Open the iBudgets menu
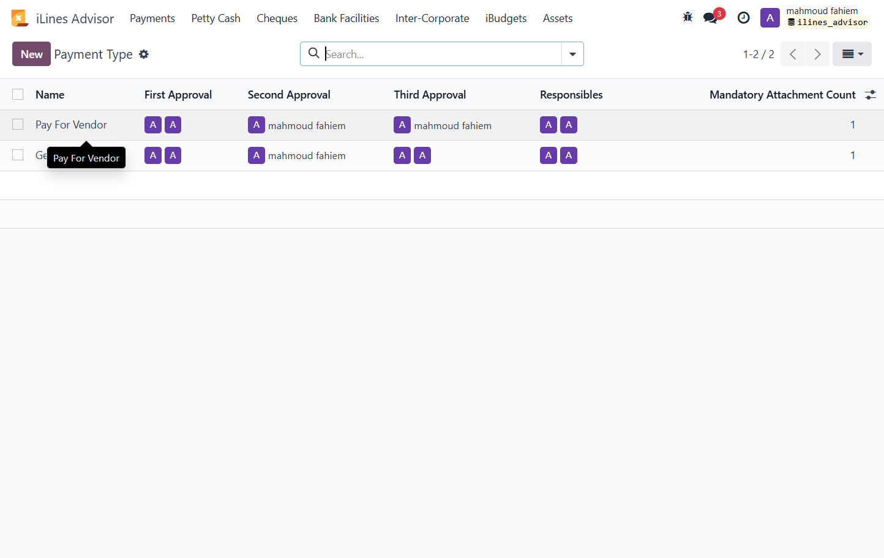The image size is (884, 558). pos(506,18)
